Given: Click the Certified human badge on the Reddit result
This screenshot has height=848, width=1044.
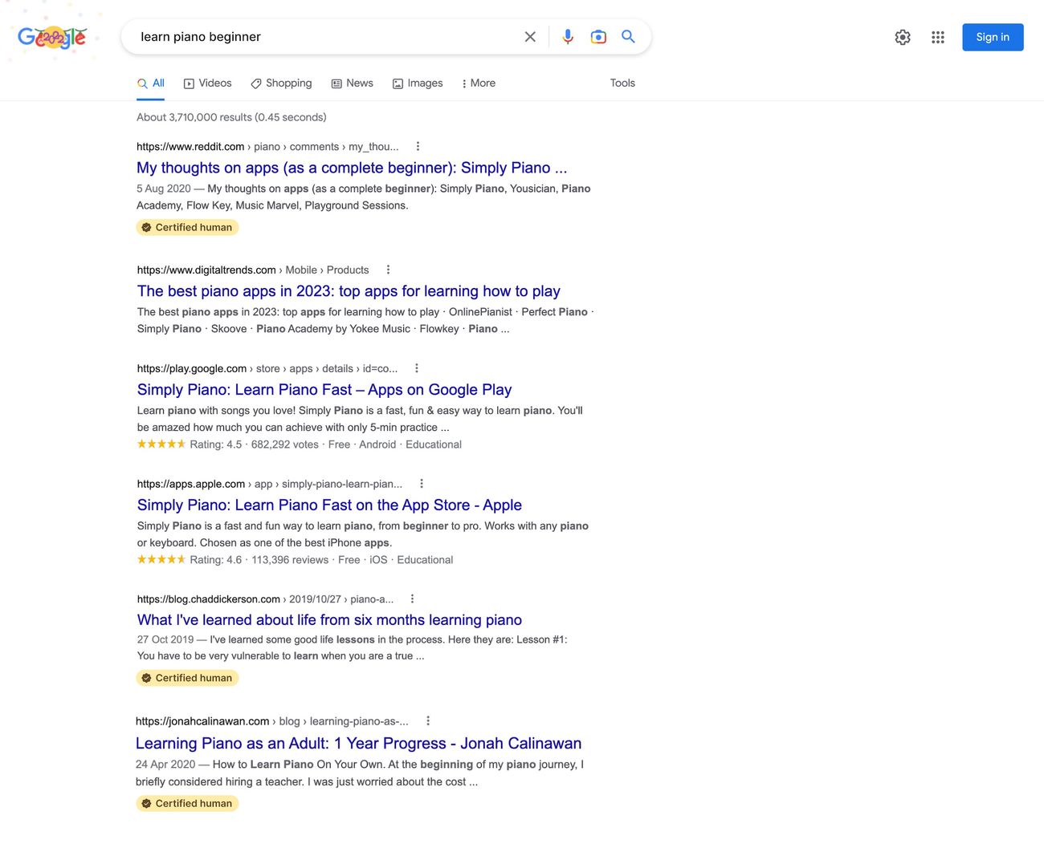Looking at the screenshot, I should 186,227.
